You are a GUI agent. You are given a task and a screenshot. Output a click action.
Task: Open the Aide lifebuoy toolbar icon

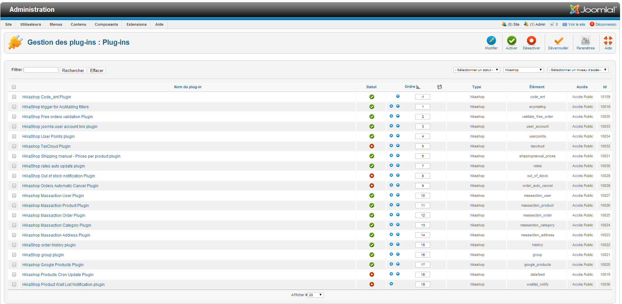pos(608,40)
